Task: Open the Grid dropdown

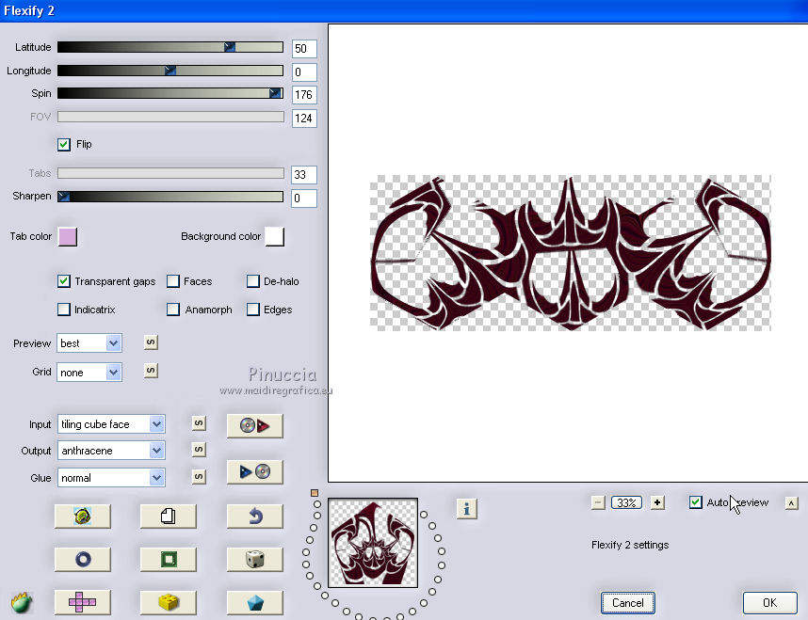Action: [89, 373]
